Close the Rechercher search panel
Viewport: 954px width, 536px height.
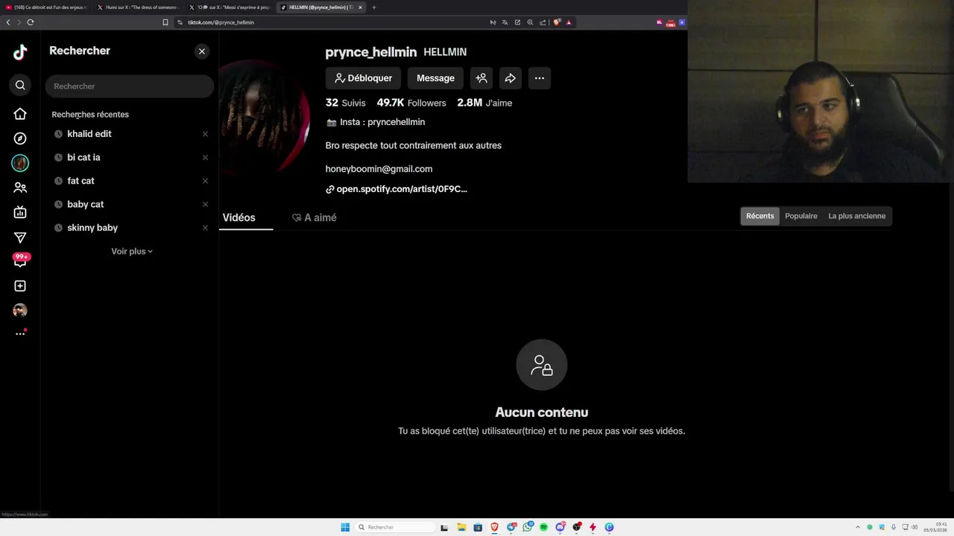point(201,51)
